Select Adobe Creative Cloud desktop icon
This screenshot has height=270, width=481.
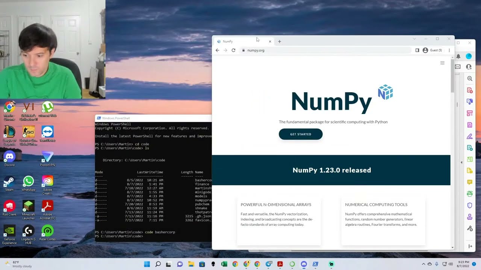click(47, 185)
